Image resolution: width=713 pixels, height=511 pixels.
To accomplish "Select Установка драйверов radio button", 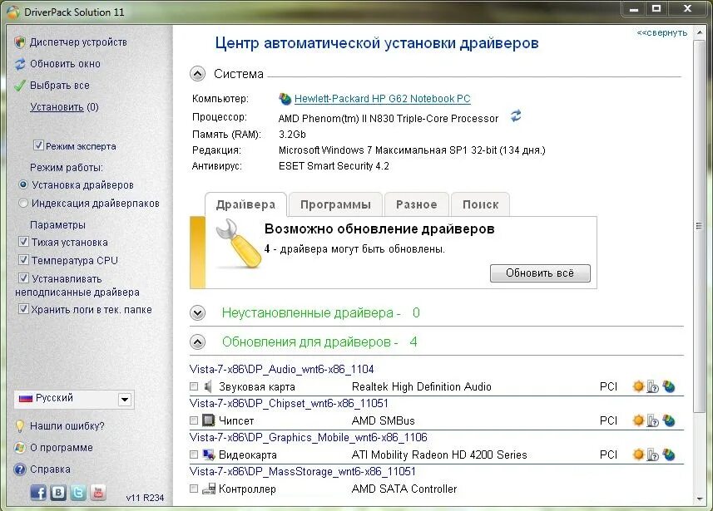I will [x=23, y=184].
